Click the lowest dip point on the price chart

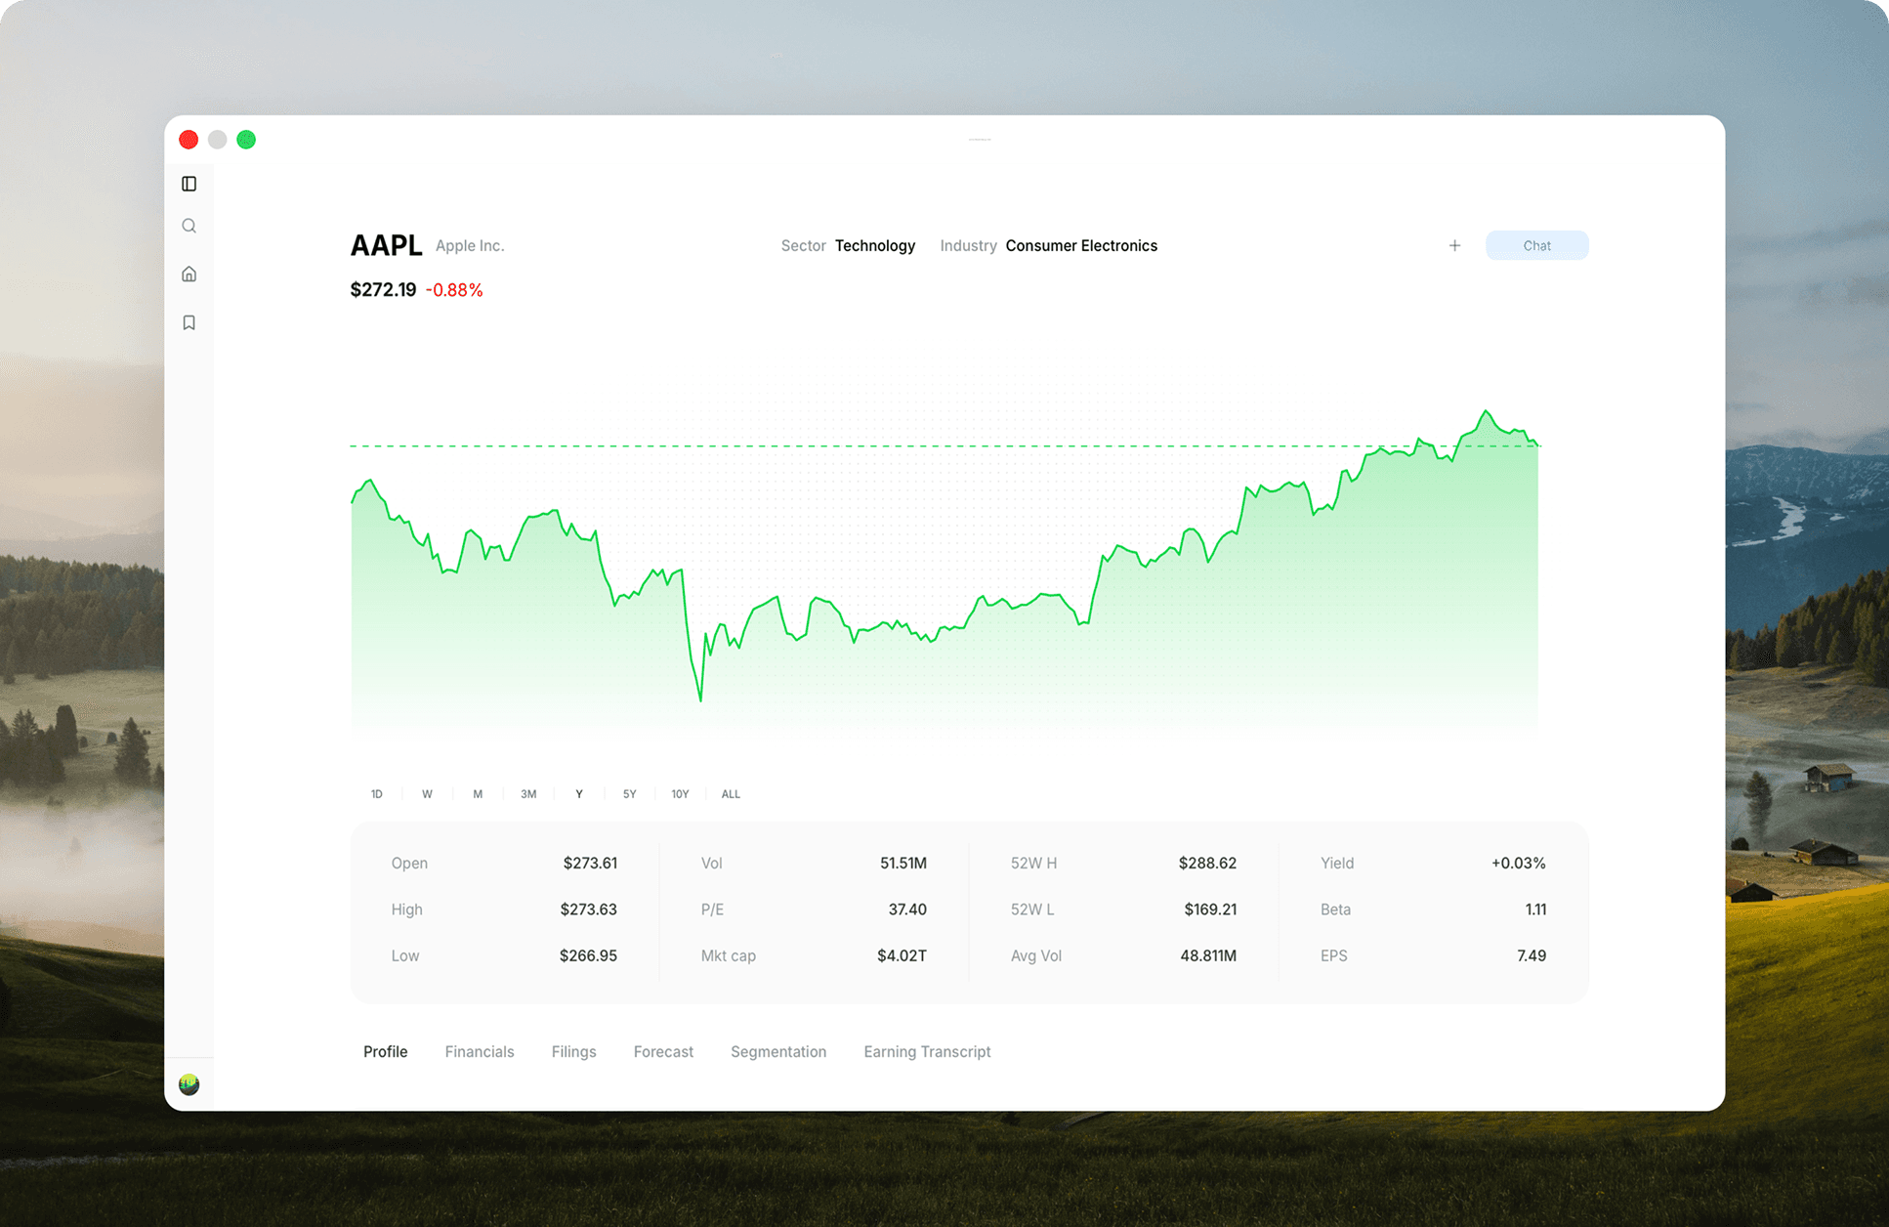(700, 698)
